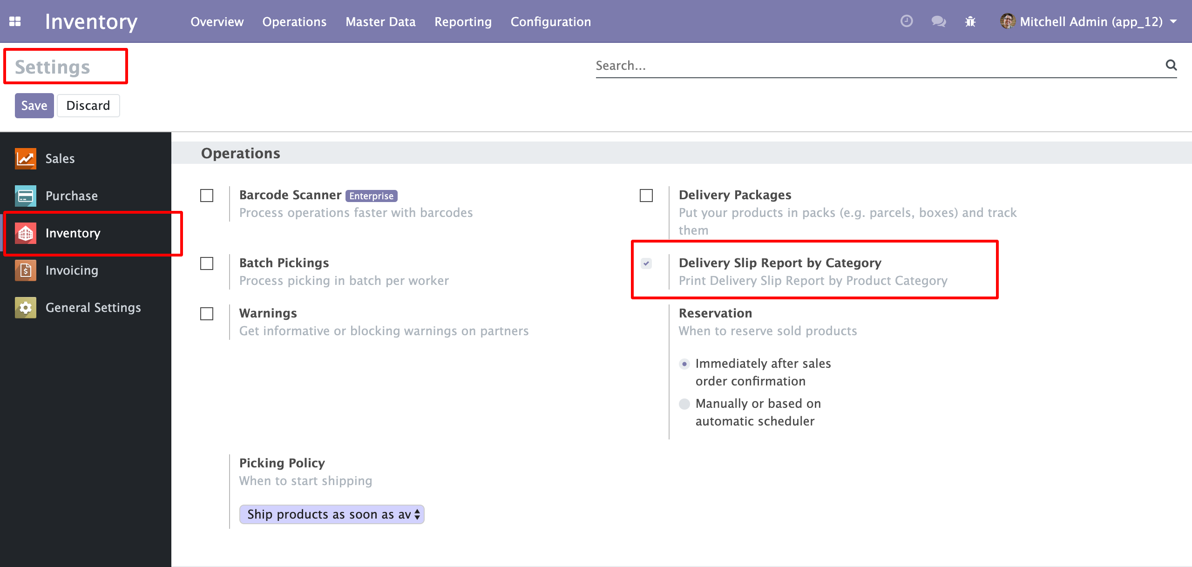1192x567 pixels.
Task: Click the search magnifier icon
Action: click(x=1171, y=65)
